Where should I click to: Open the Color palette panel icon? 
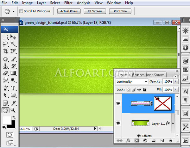tap(185, 61)
